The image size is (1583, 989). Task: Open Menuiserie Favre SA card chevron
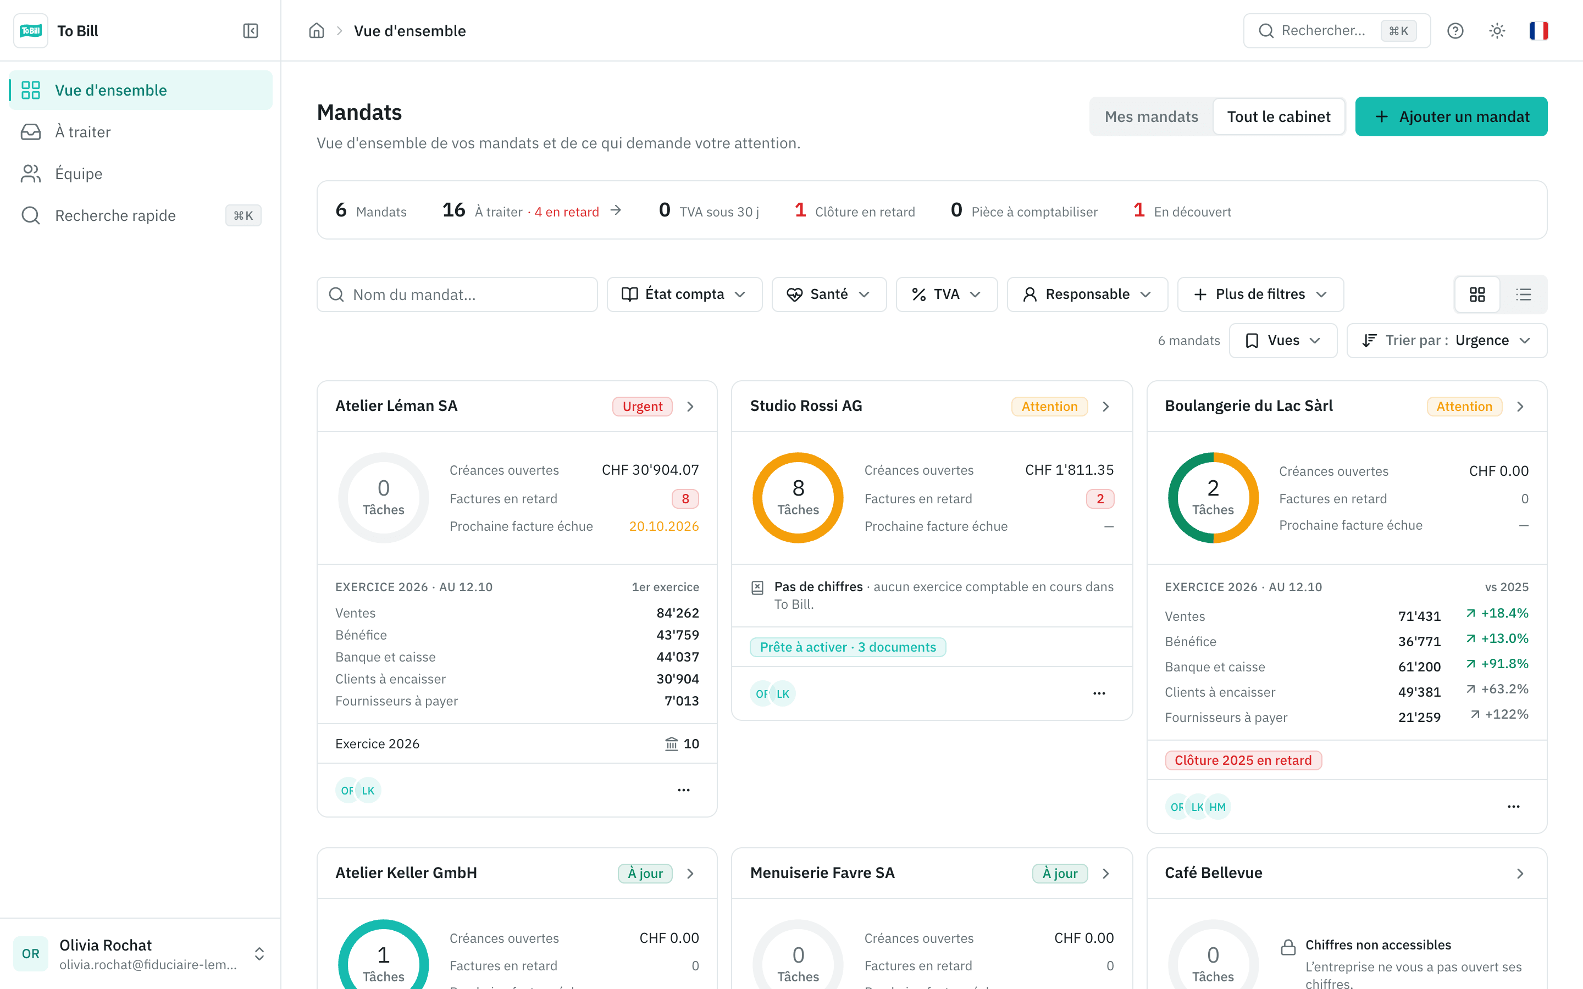pyautogui.click(x=1105, y=873)
